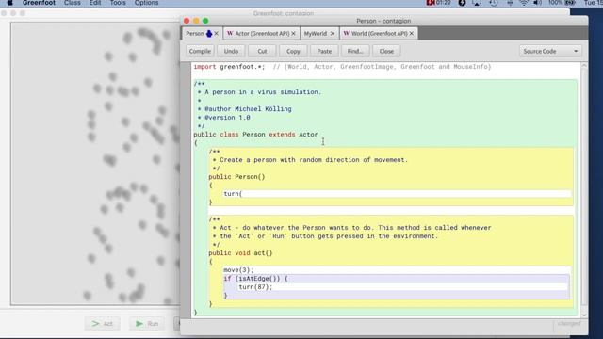The image size is (603, 339).
Task: Click the battery status icon
Action: click(570, 3)
